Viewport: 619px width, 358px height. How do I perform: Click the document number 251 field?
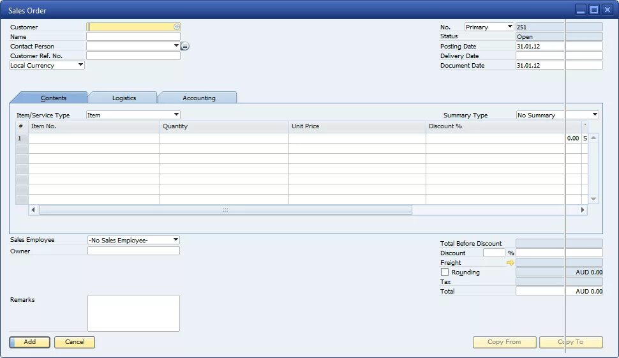tap(559, 27)
